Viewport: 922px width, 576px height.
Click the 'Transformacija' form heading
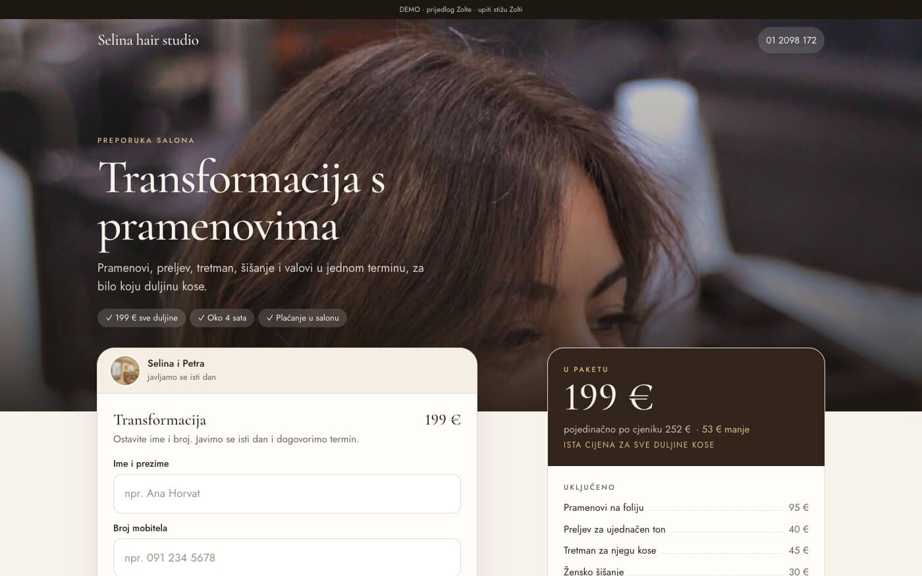(x=159, y=420)
